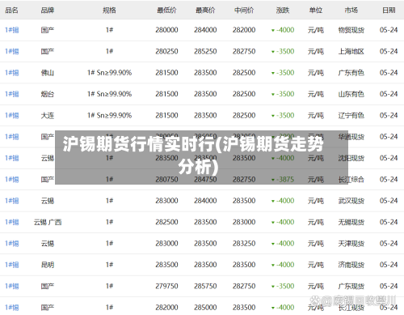Click the 最高价 column header
This screenshot has height=315, width=404.
205,11
